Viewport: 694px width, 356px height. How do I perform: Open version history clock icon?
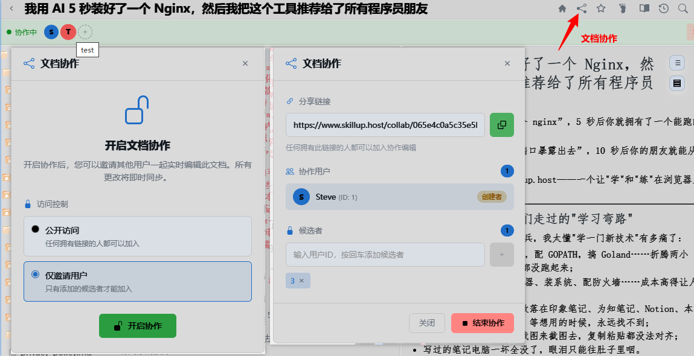tap(663, 8)
